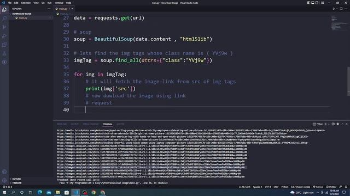The image size is (350, 196).
Task: Open the Help menu
Action: (68, 3)
